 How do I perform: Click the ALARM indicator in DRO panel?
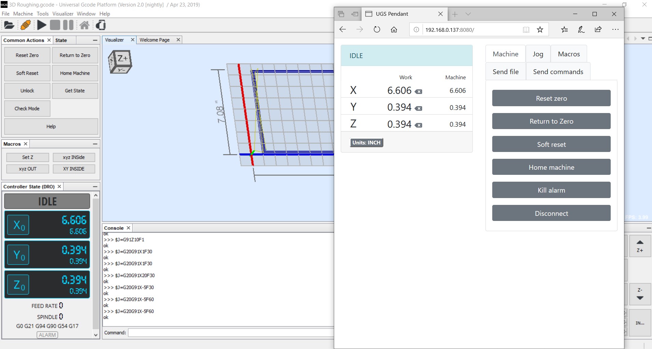pos(47,335)
